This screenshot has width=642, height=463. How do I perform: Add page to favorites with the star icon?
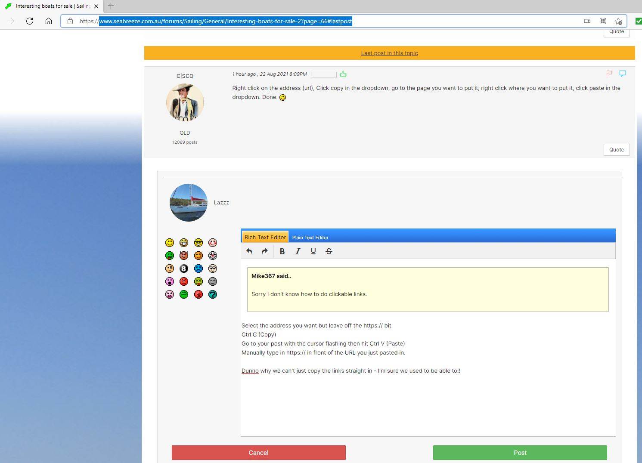coord(618,21)
